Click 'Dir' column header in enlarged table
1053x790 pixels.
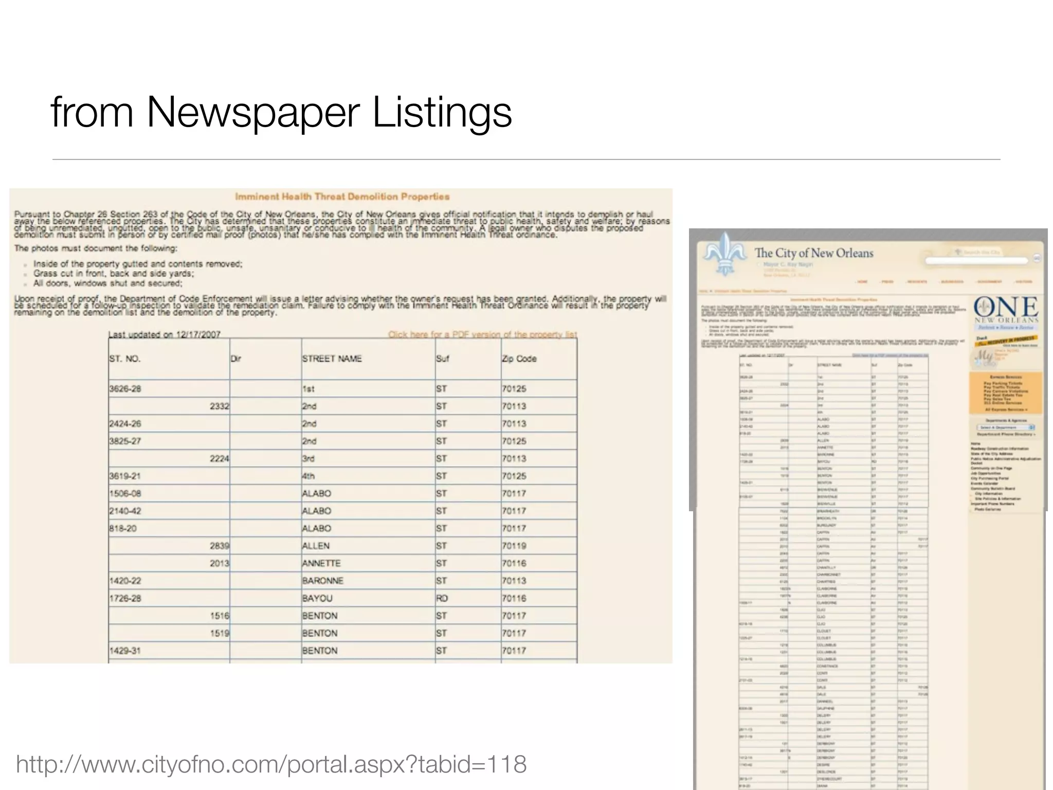click(236, 358)
